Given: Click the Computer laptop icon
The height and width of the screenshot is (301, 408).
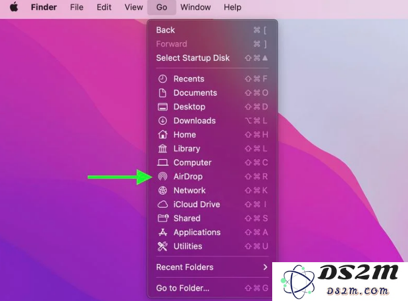Looking at the screenshot, I should [x=163, y=162].
